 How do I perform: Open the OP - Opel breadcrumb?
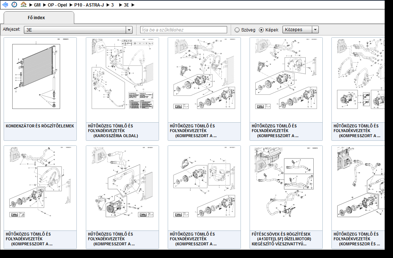click(57, 5)
